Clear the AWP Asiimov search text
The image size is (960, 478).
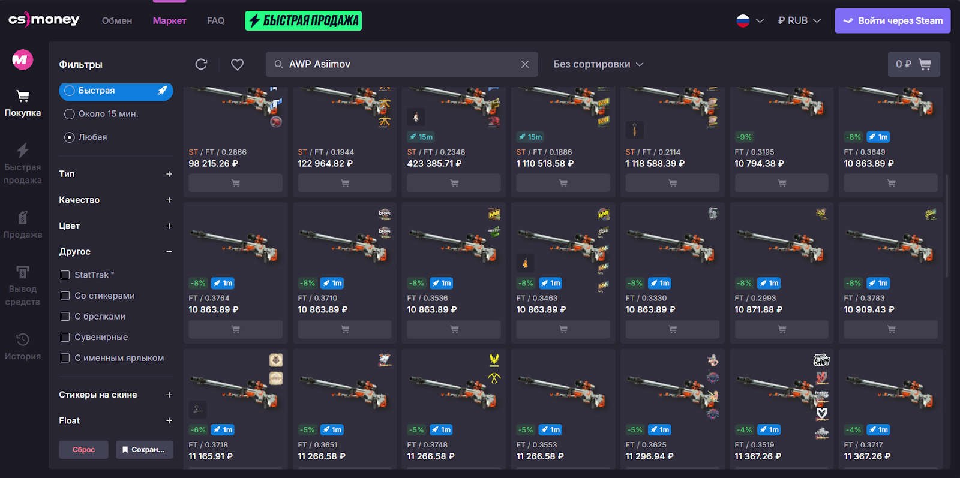(525, 64)
